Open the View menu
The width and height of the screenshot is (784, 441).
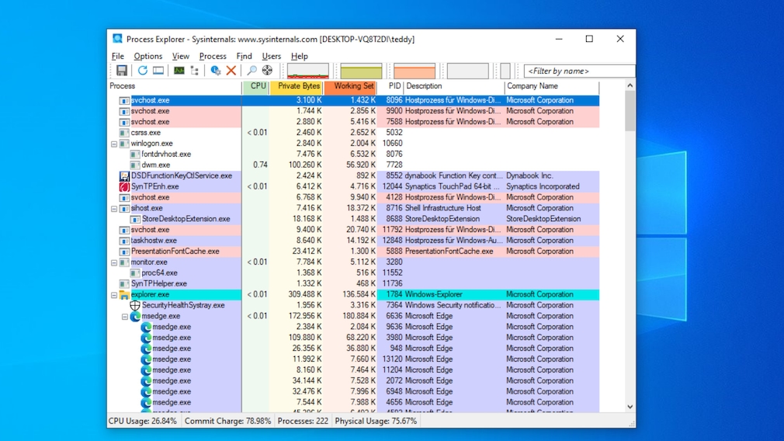[181, 56]
